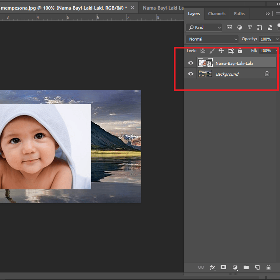The width and height of the screenshot is (280, 280).
Task: Toggle lock all padlock icon
Action: click(240, 51)
